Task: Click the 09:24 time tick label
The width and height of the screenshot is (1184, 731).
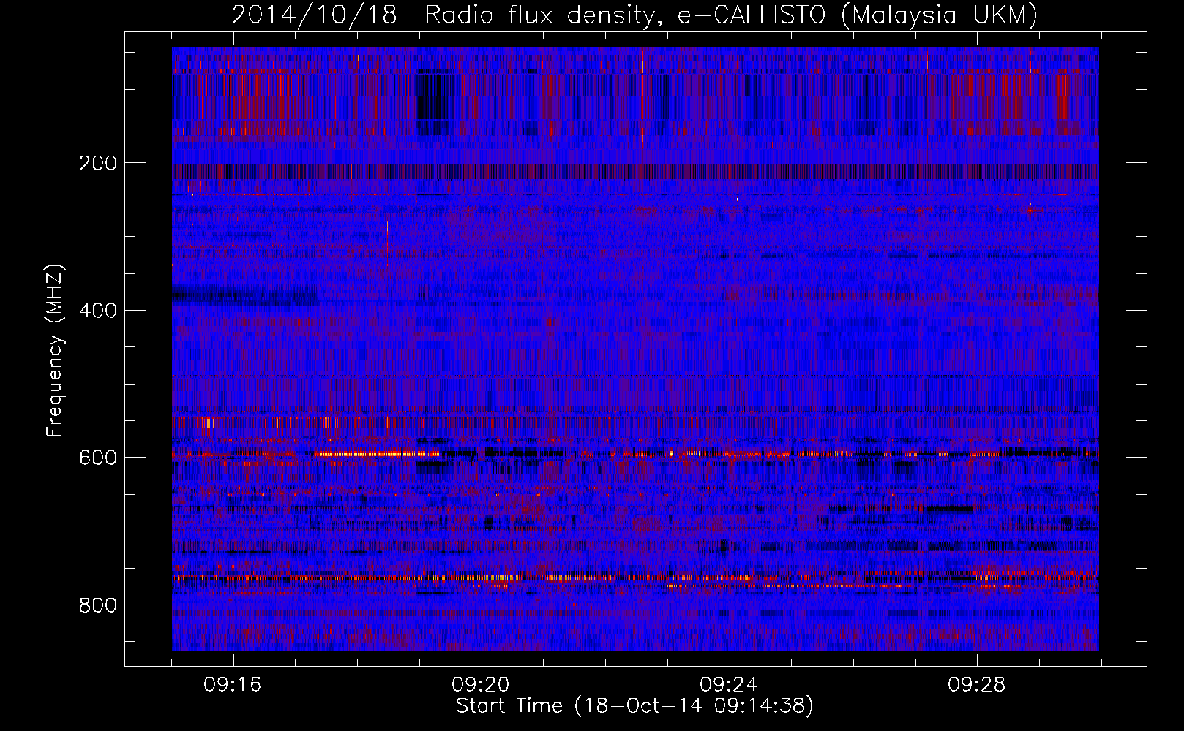Action: tap(729, 685)
